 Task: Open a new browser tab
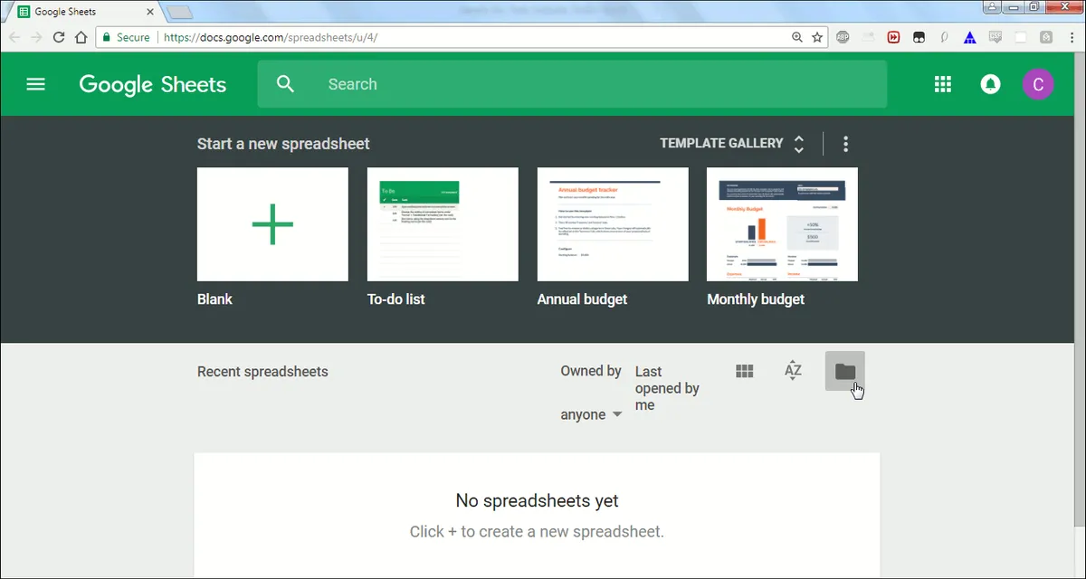180,13
